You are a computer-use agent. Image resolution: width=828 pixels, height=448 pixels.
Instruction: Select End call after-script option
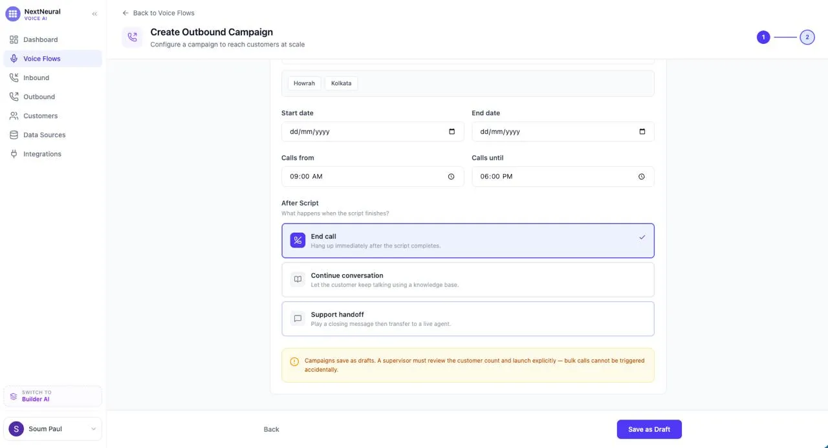coord(468,240)
